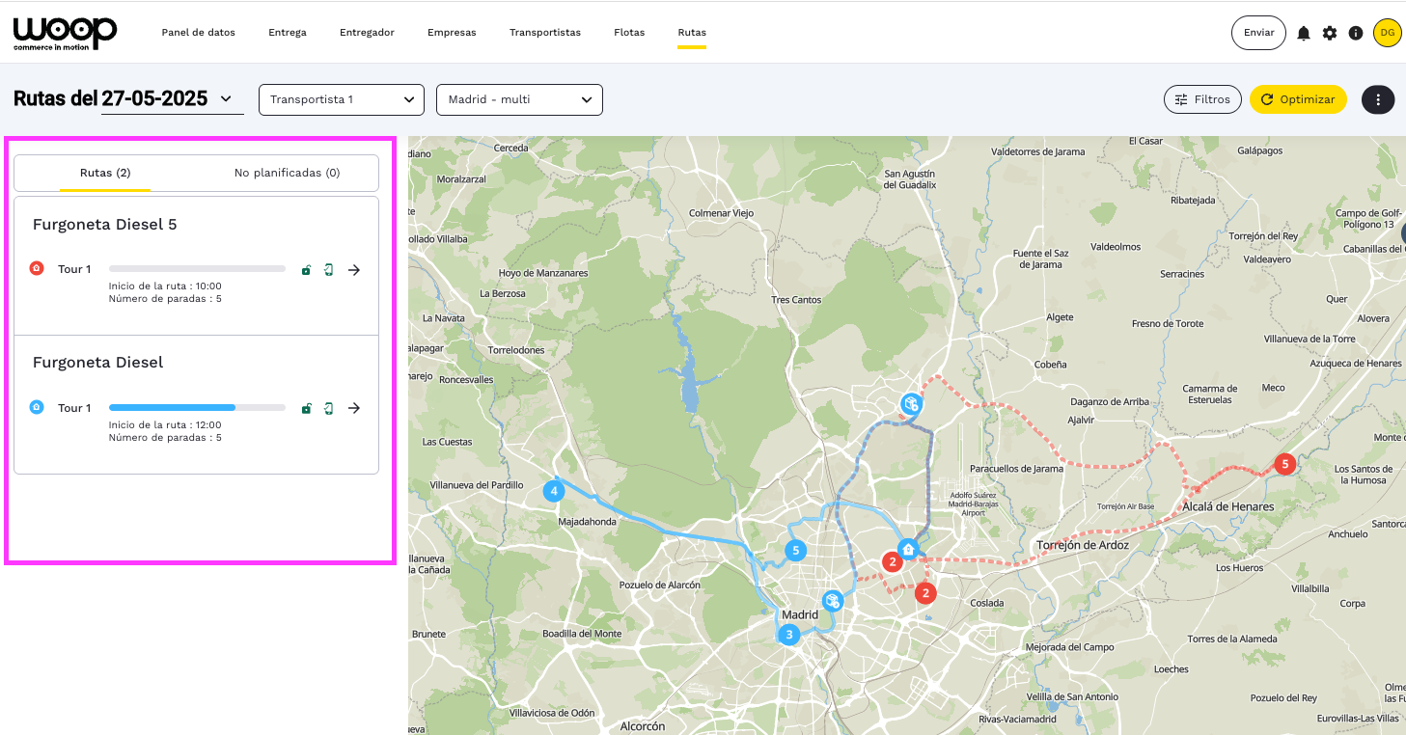Click the blue home depot marker on map
Screen dimensions: 1406x735
click(x=908, y=549)
